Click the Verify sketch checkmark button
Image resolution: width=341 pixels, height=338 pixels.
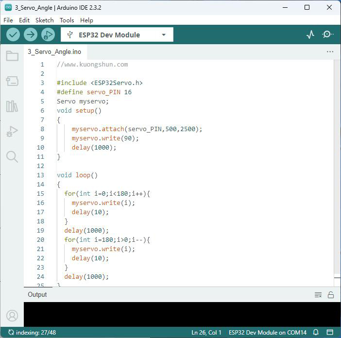click(x=13, y=34)
